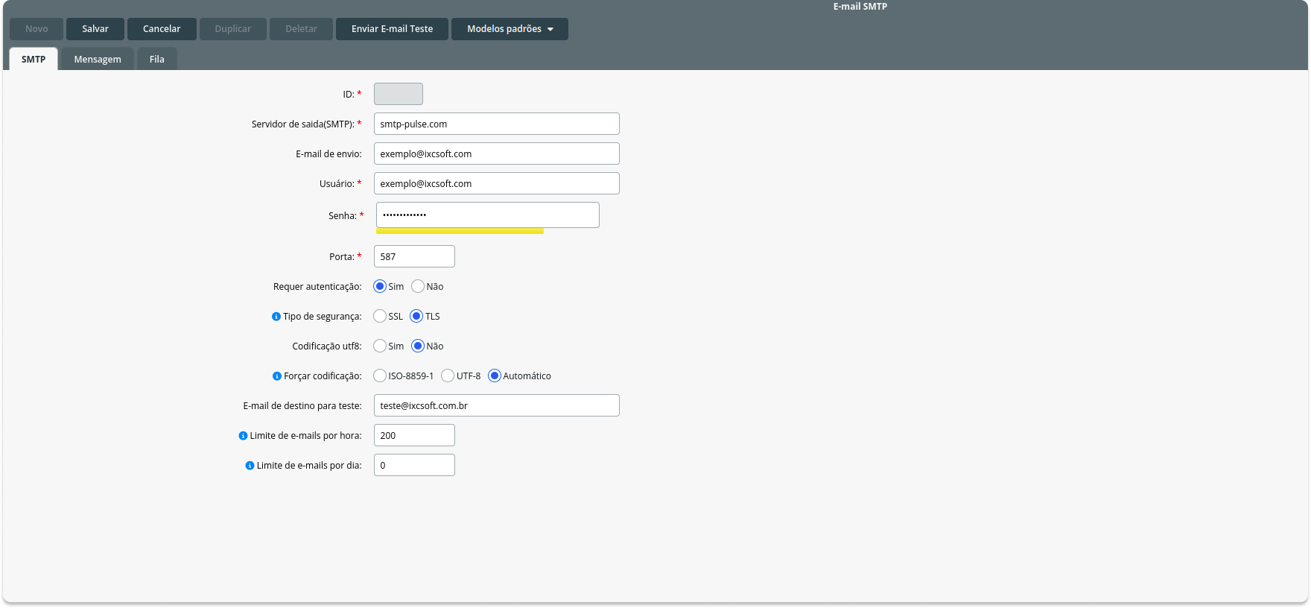The width and height of the screenshot is (1311, 608).
Task: Click the ID field
Action: 399,94
